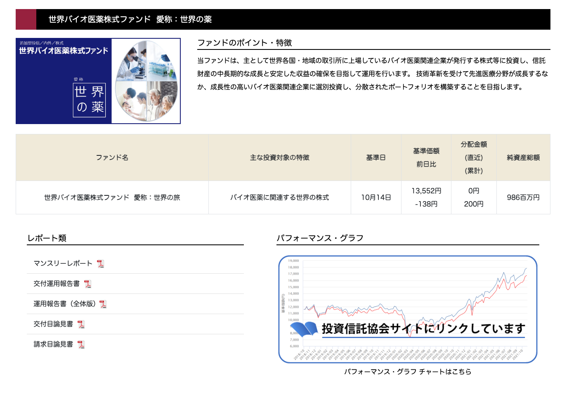
Task: Click the 13,552円 base price value
Action: click(x=426, y=191)
